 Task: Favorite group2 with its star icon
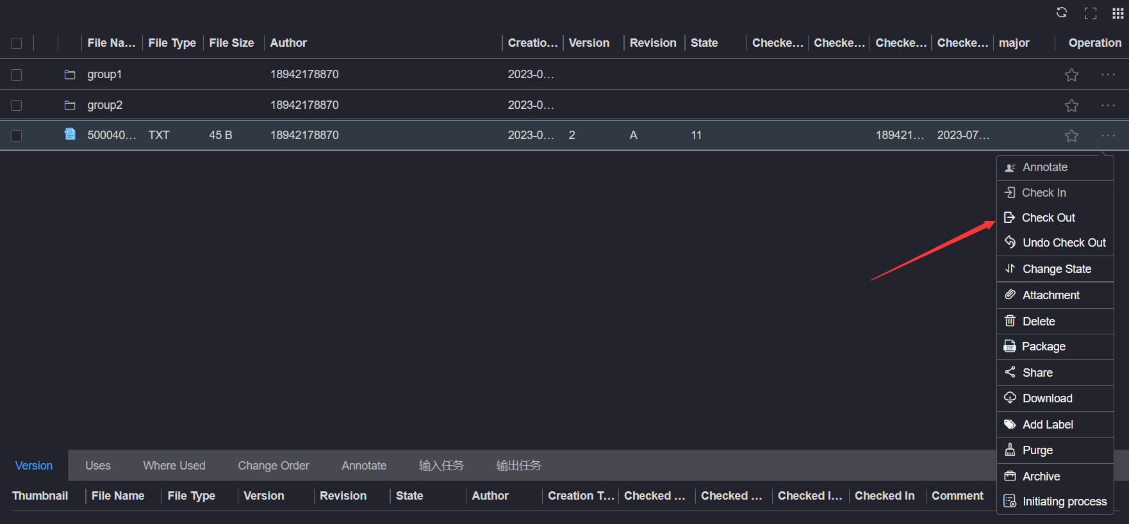tap(1071, 105)
